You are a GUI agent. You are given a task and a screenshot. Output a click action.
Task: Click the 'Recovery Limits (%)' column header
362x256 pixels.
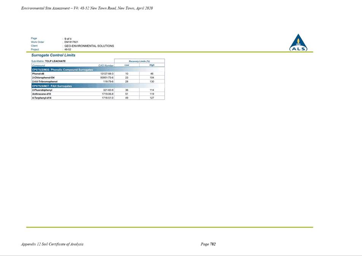pyautogui.click(x=139, y=61)
